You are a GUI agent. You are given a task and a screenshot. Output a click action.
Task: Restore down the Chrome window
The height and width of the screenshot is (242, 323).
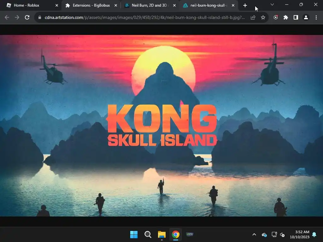coord(301,4)
